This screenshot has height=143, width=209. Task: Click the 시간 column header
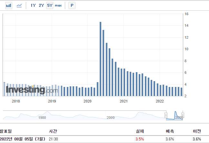(53, 131)
